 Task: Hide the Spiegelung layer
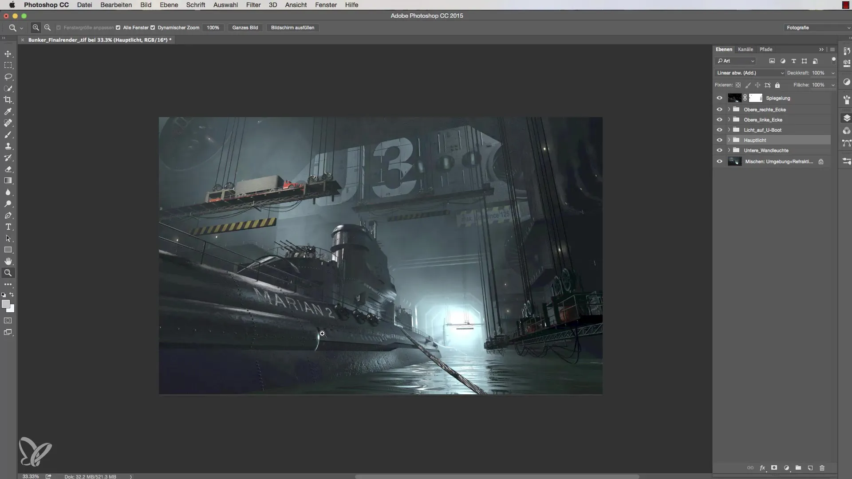click(719, 98)
